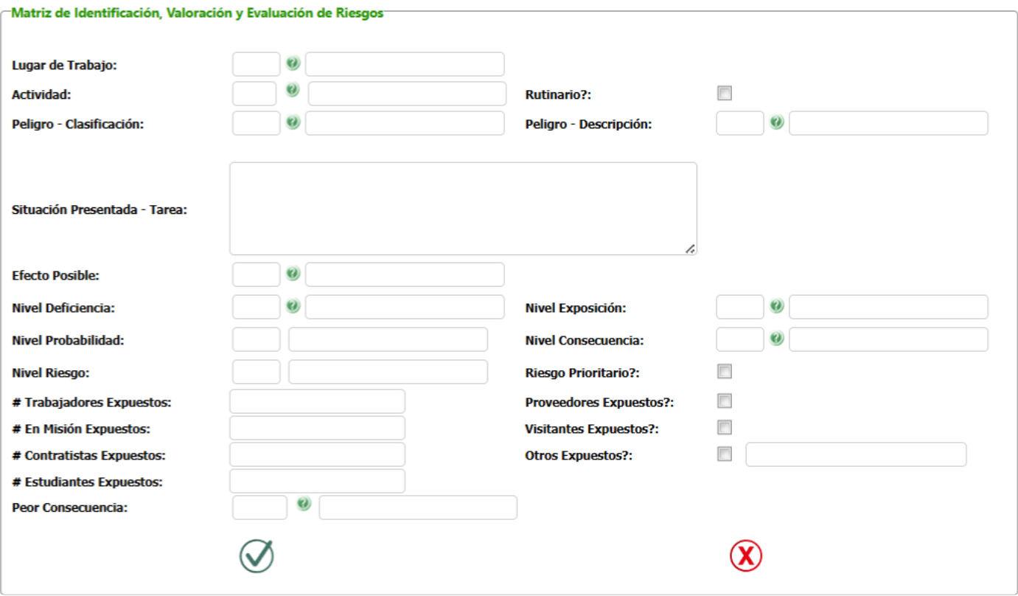Select the # Estudiantes Expuestos input
Viewport: 1018px width, 596px height.
[317, 481]
